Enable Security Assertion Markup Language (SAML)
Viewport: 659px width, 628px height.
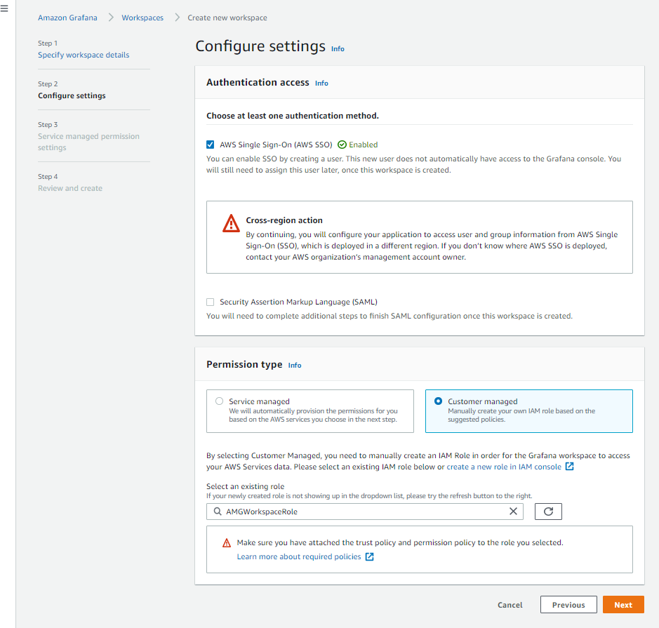210,302
